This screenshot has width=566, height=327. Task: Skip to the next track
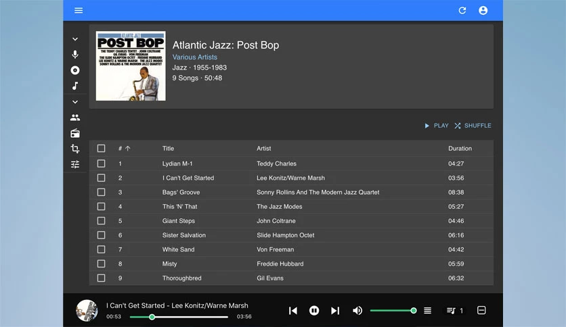(x=335, y=310)
